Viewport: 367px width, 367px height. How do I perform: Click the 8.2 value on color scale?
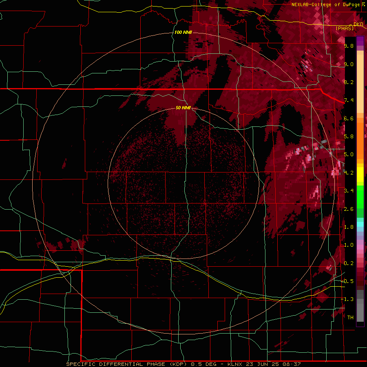click(349, 82)
